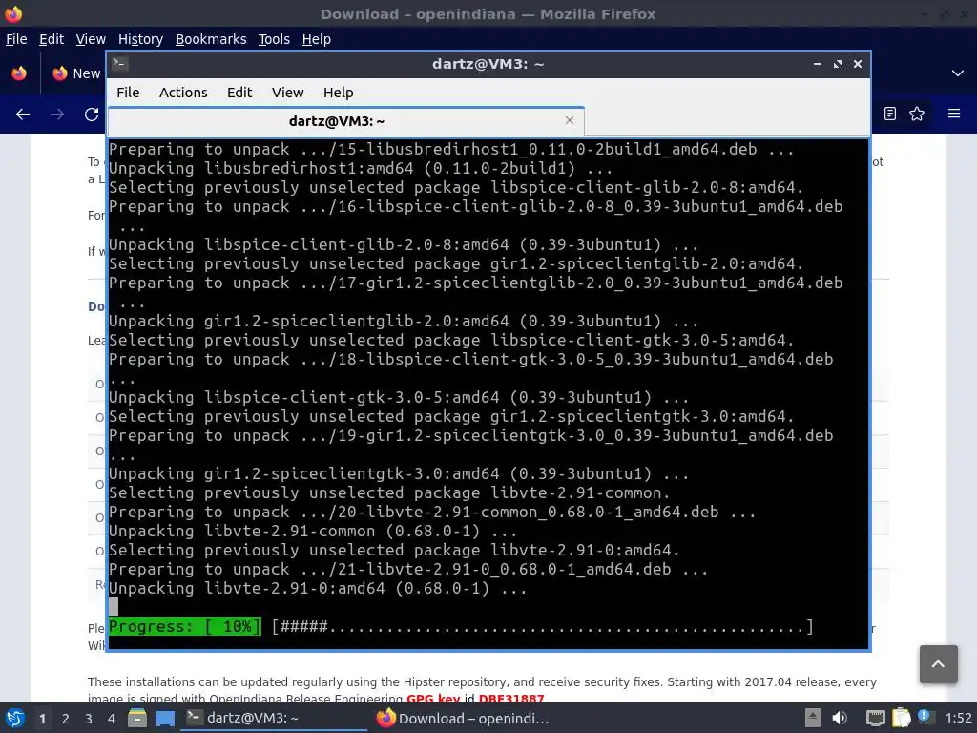Open the volume control tray icon
The image size is (977, 733).
[840, 718]
